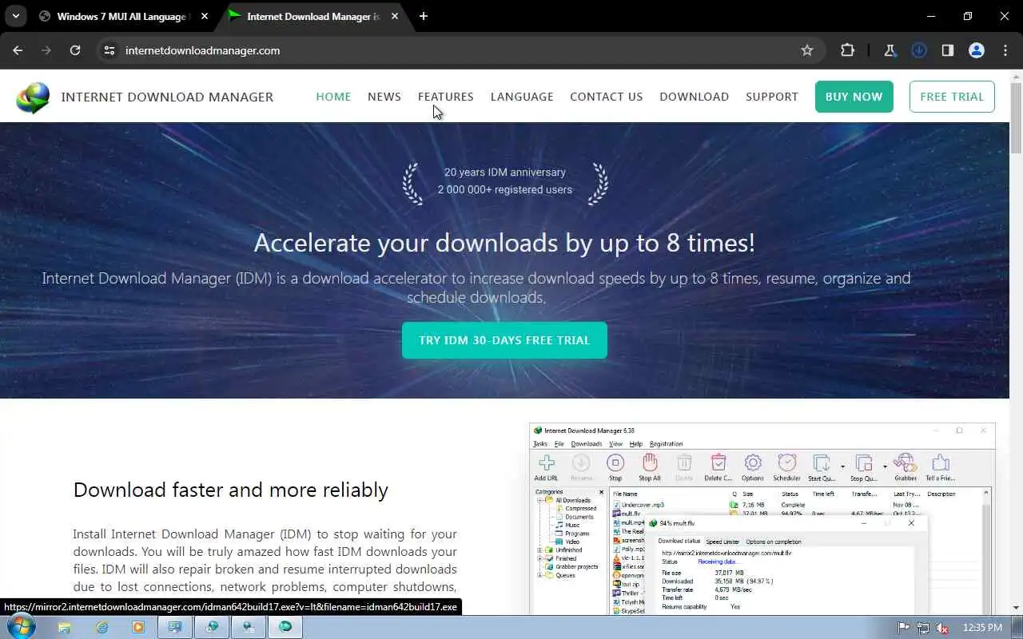The image size is (1023, 639).
Task: Open Chrome Labs flask icon
Action: coord(890,50)
